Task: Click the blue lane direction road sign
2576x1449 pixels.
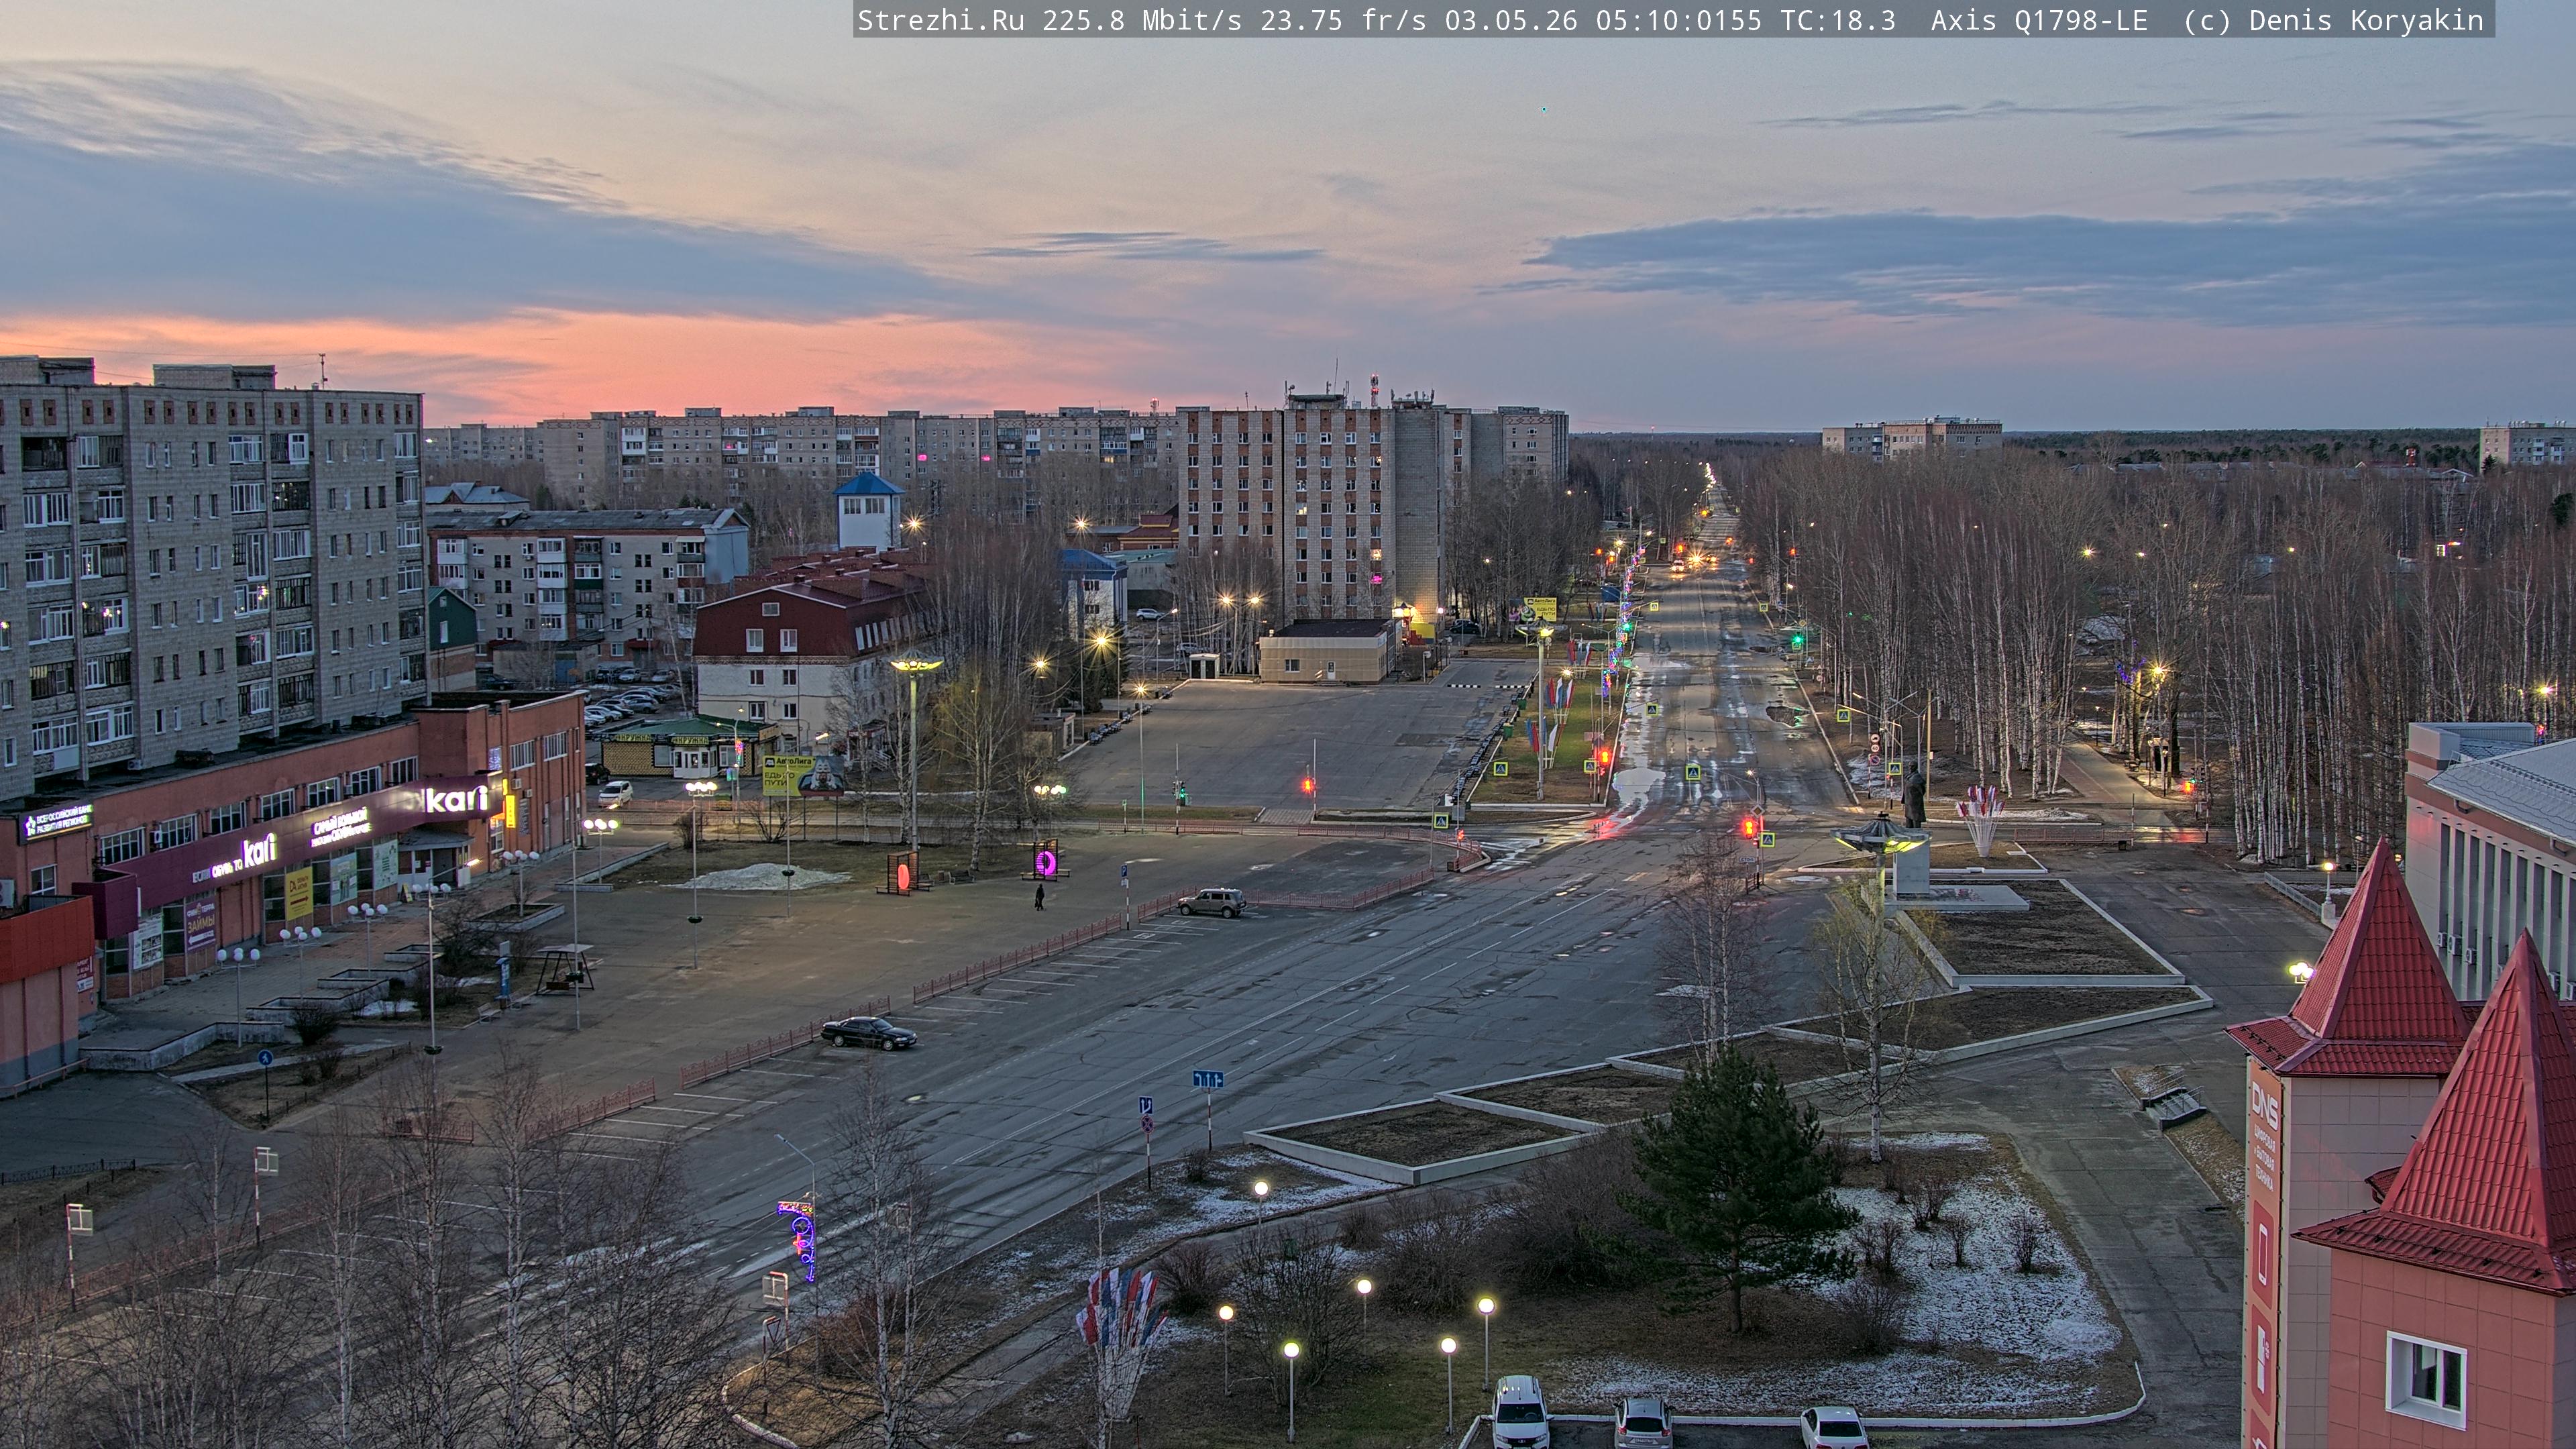Action: 1207,1079
